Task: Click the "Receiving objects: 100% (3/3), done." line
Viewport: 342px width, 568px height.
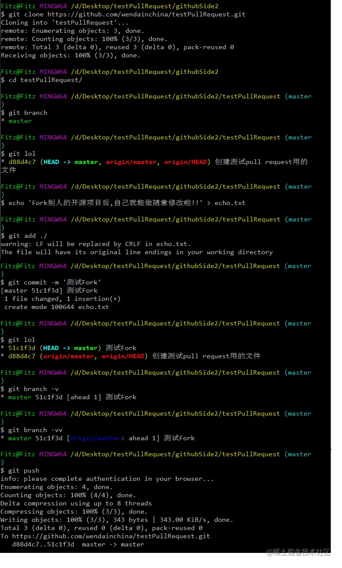Action: (x=70, y=55)
